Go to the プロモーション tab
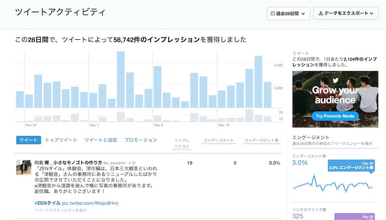 coord(141,140)
